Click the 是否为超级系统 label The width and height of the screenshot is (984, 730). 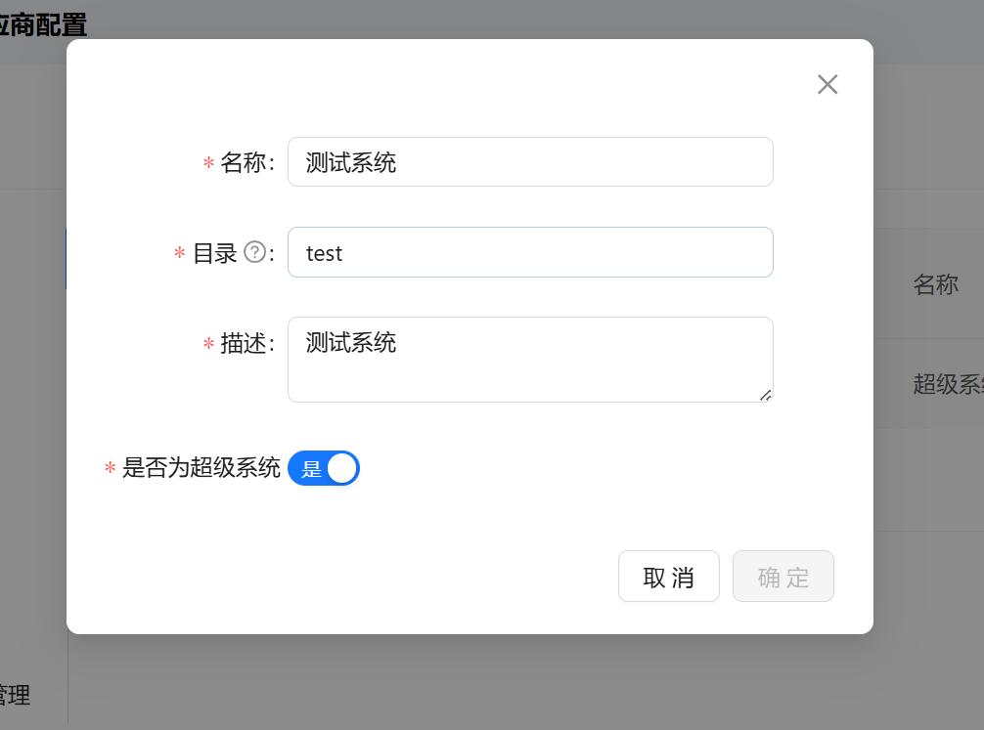[201, 468]
